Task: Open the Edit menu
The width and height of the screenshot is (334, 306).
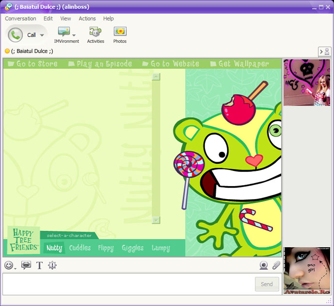Action: 48,18
